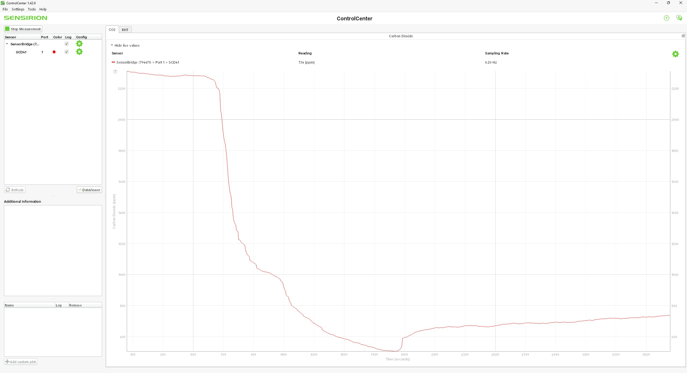Select the SCD41 sensor row

[21, 52]
